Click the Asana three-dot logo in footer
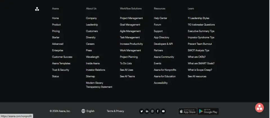Screen dimensions: 270x118 (x=37, y=9)
